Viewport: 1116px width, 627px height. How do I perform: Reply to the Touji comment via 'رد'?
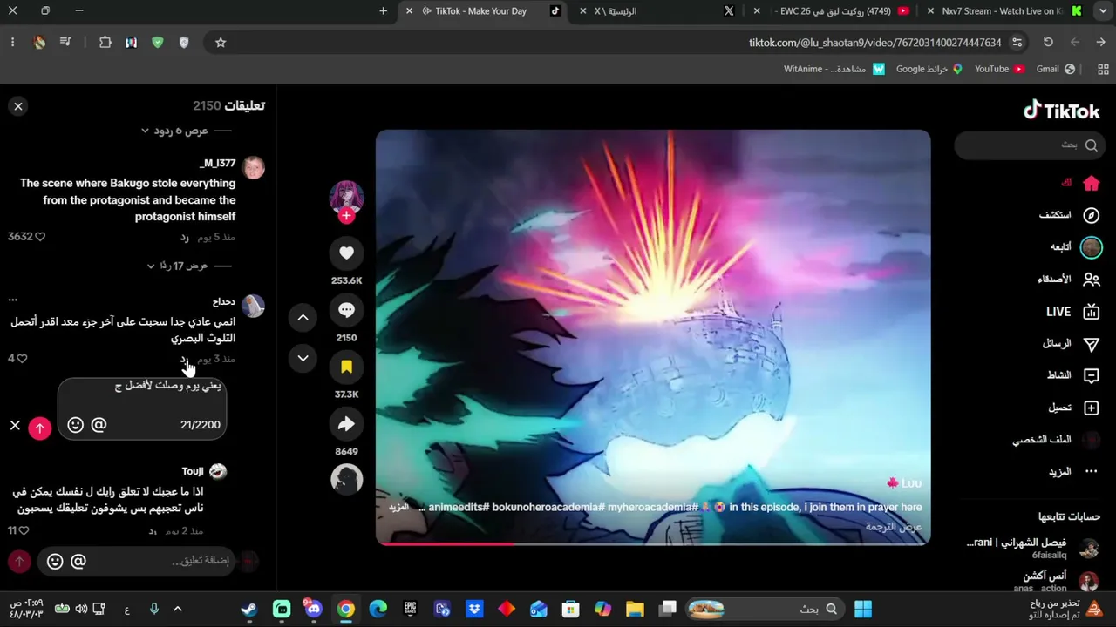point(153,530)
